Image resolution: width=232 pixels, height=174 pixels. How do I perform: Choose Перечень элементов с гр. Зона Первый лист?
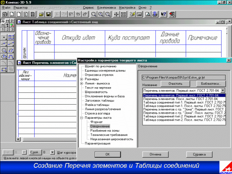tap(184, 110)
